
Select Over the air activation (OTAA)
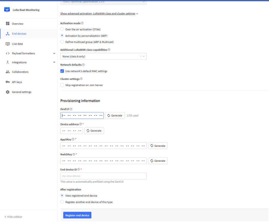coord(62,29)
